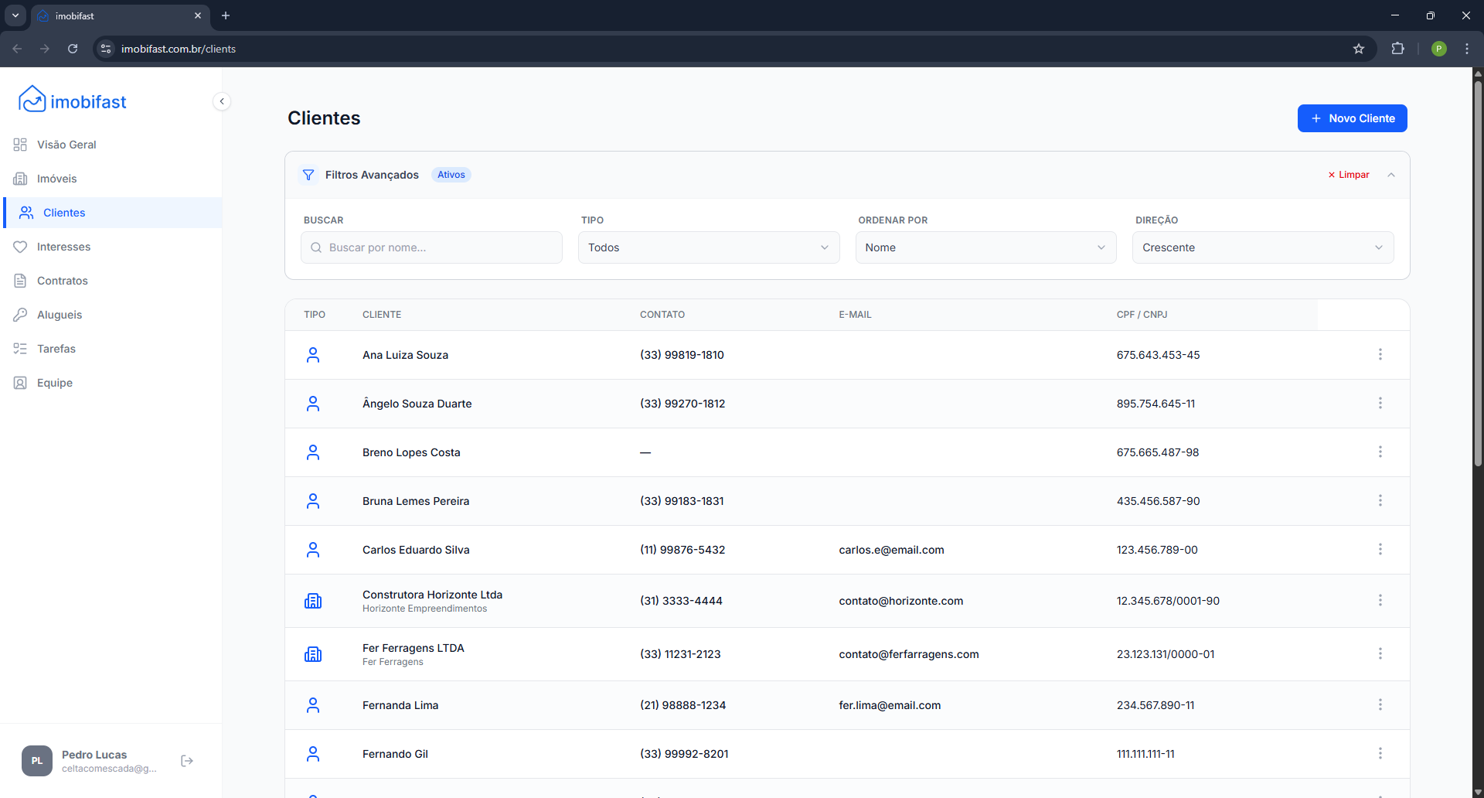Screen dimensions: 1484x798
Task: Click the imobifast logo
Action: point(73,101)
